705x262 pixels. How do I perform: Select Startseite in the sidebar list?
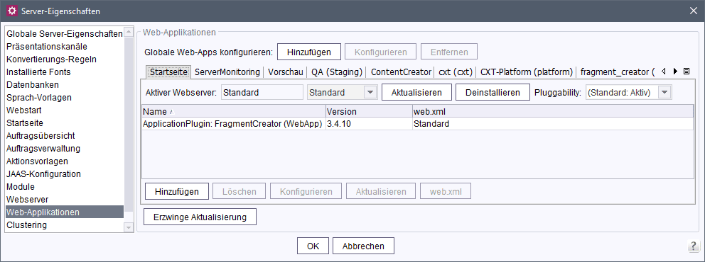pyautogui.click(x=64, y=123)
